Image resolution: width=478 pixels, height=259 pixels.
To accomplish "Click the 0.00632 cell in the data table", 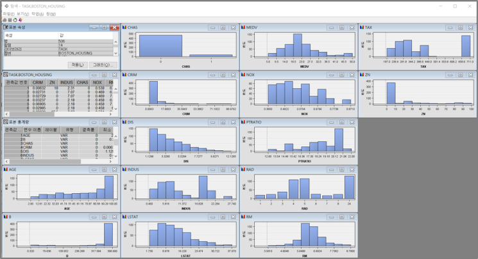I will (38, 88).
